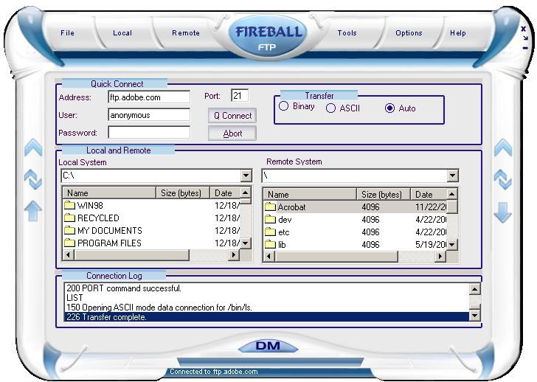Click the right panel chevron-up arrow icon
Screen dimensions: 537x382
503,147
